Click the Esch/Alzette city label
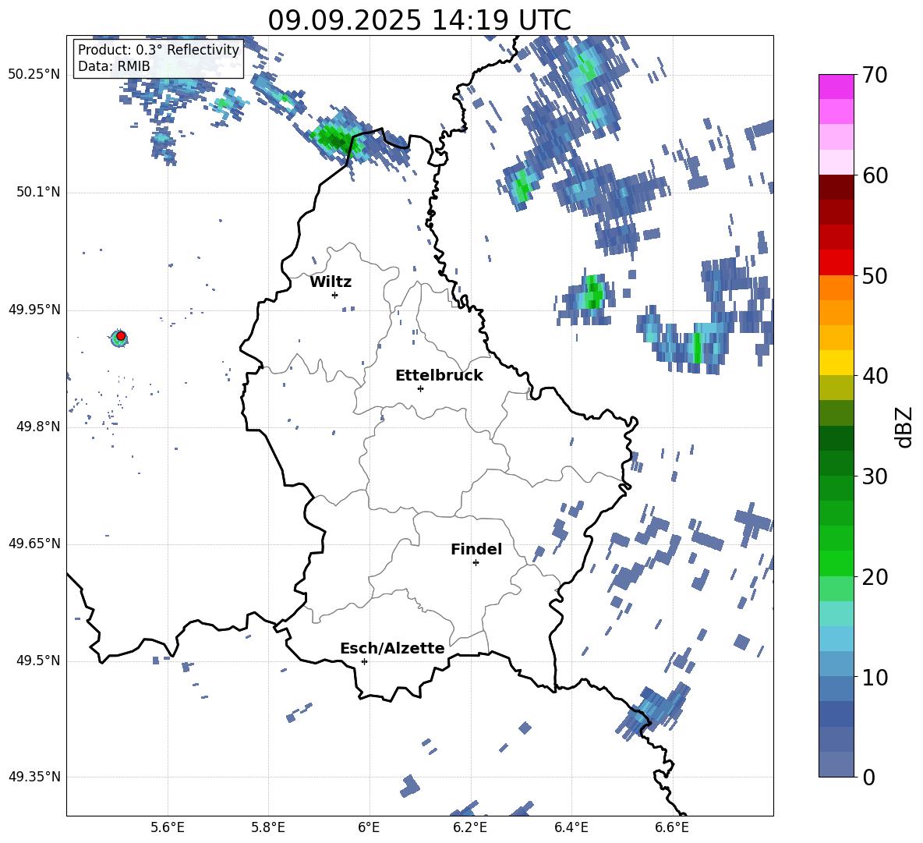This screenshot has width=923, height=843. [x=392, y=648]
